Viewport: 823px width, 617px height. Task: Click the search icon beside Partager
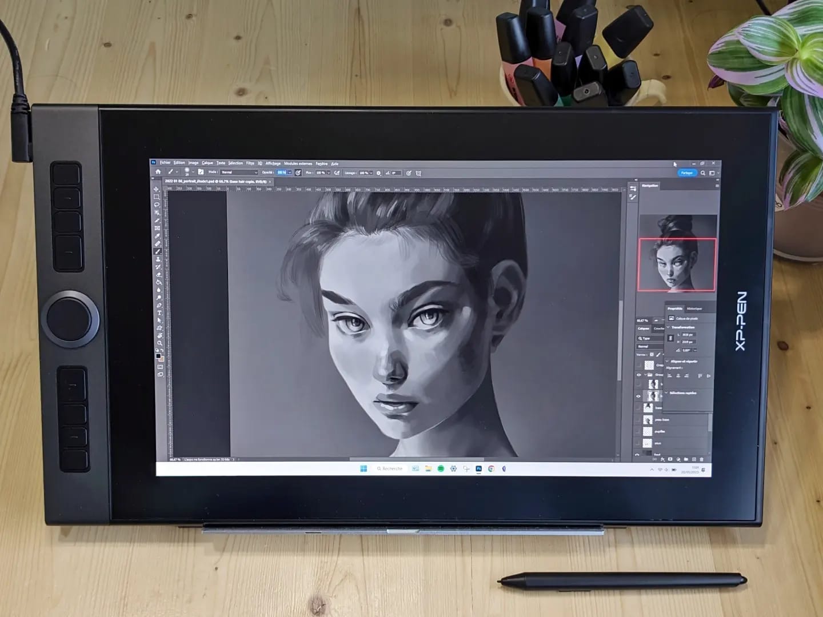pos(704,173)
